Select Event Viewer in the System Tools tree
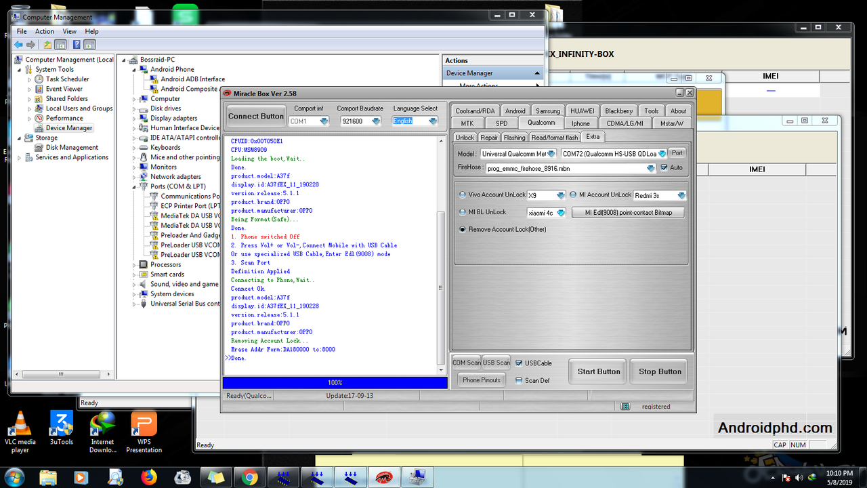The width and height of the screenshot is (867, 488). (64, 89)
